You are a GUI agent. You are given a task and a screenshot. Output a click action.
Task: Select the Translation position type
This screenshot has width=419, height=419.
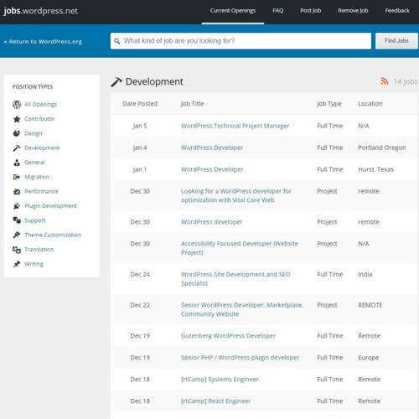point(39,250)
